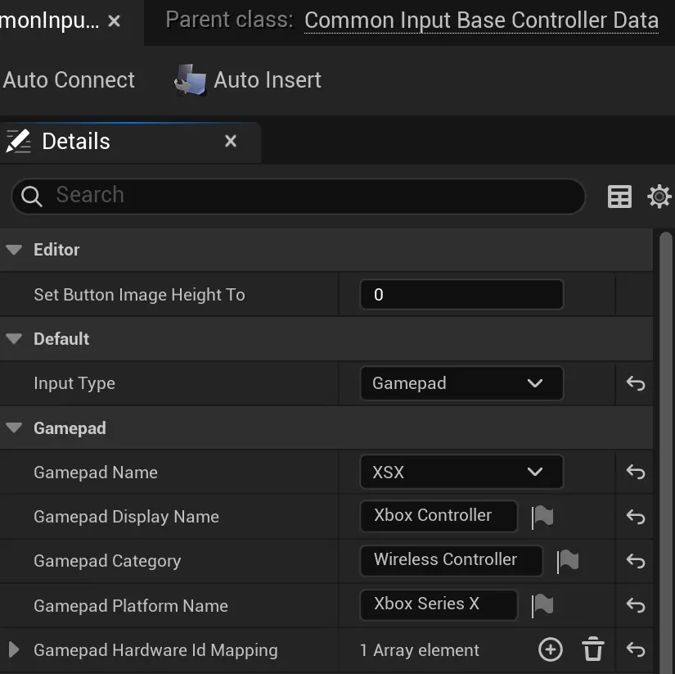Open the Details settings gear icon

click(x=659, y=197)
